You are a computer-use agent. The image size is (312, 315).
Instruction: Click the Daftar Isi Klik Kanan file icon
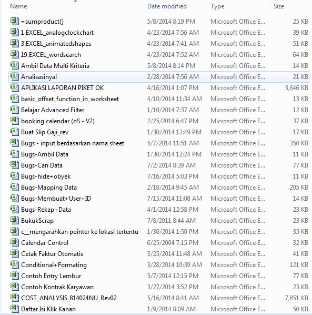[15, 309]
